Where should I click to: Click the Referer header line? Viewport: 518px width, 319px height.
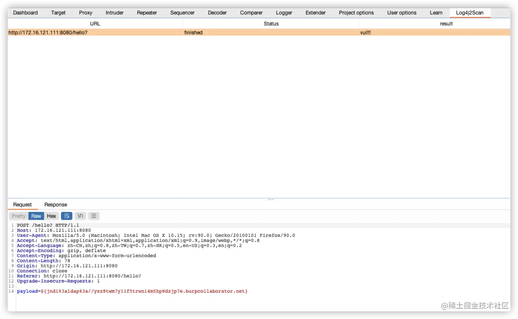tap(79, 276)
